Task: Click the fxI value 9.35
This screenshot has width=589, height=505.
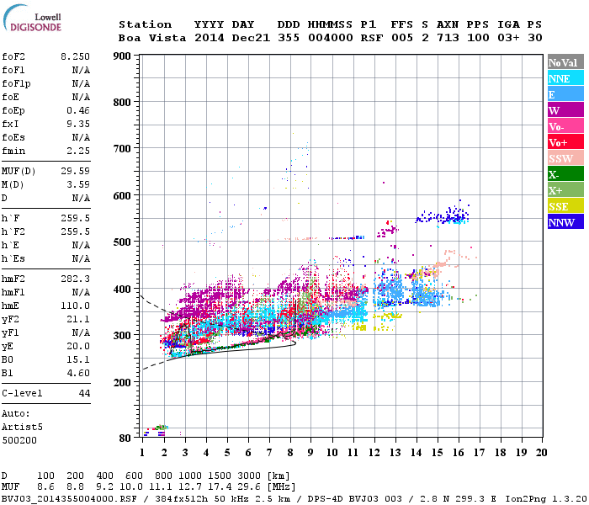Action: pos(78,124)
